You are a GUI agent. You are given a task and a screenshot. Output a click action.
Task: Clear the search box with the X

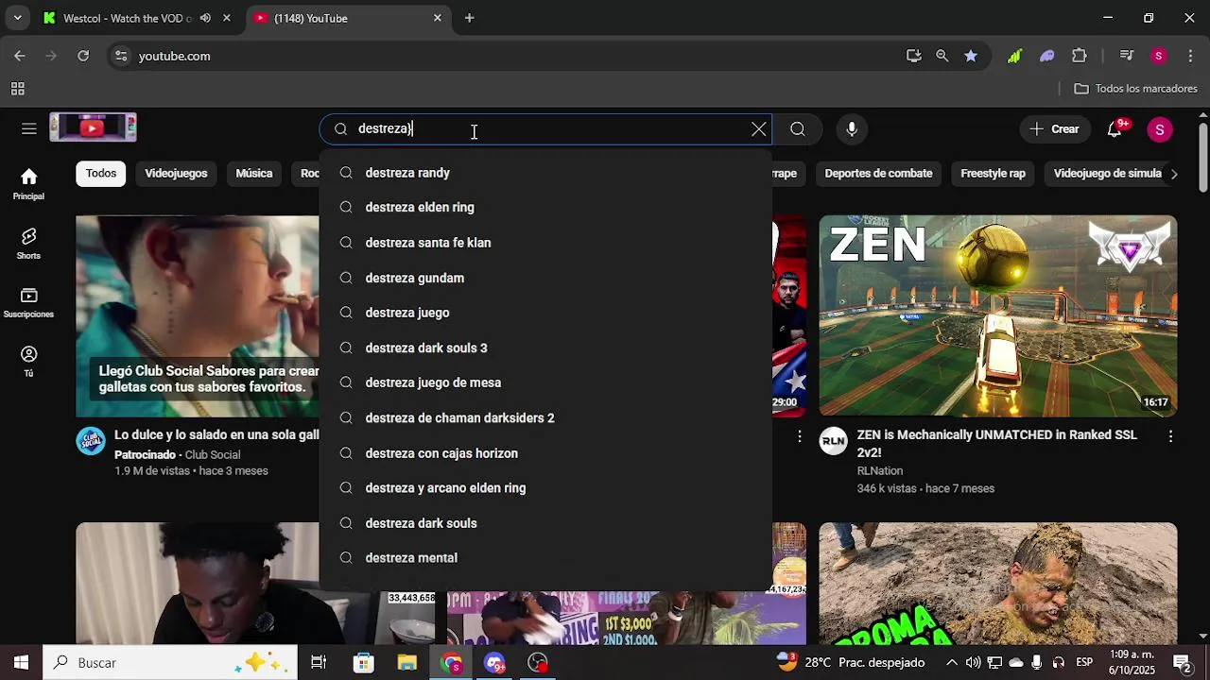(x=758, y=129)
